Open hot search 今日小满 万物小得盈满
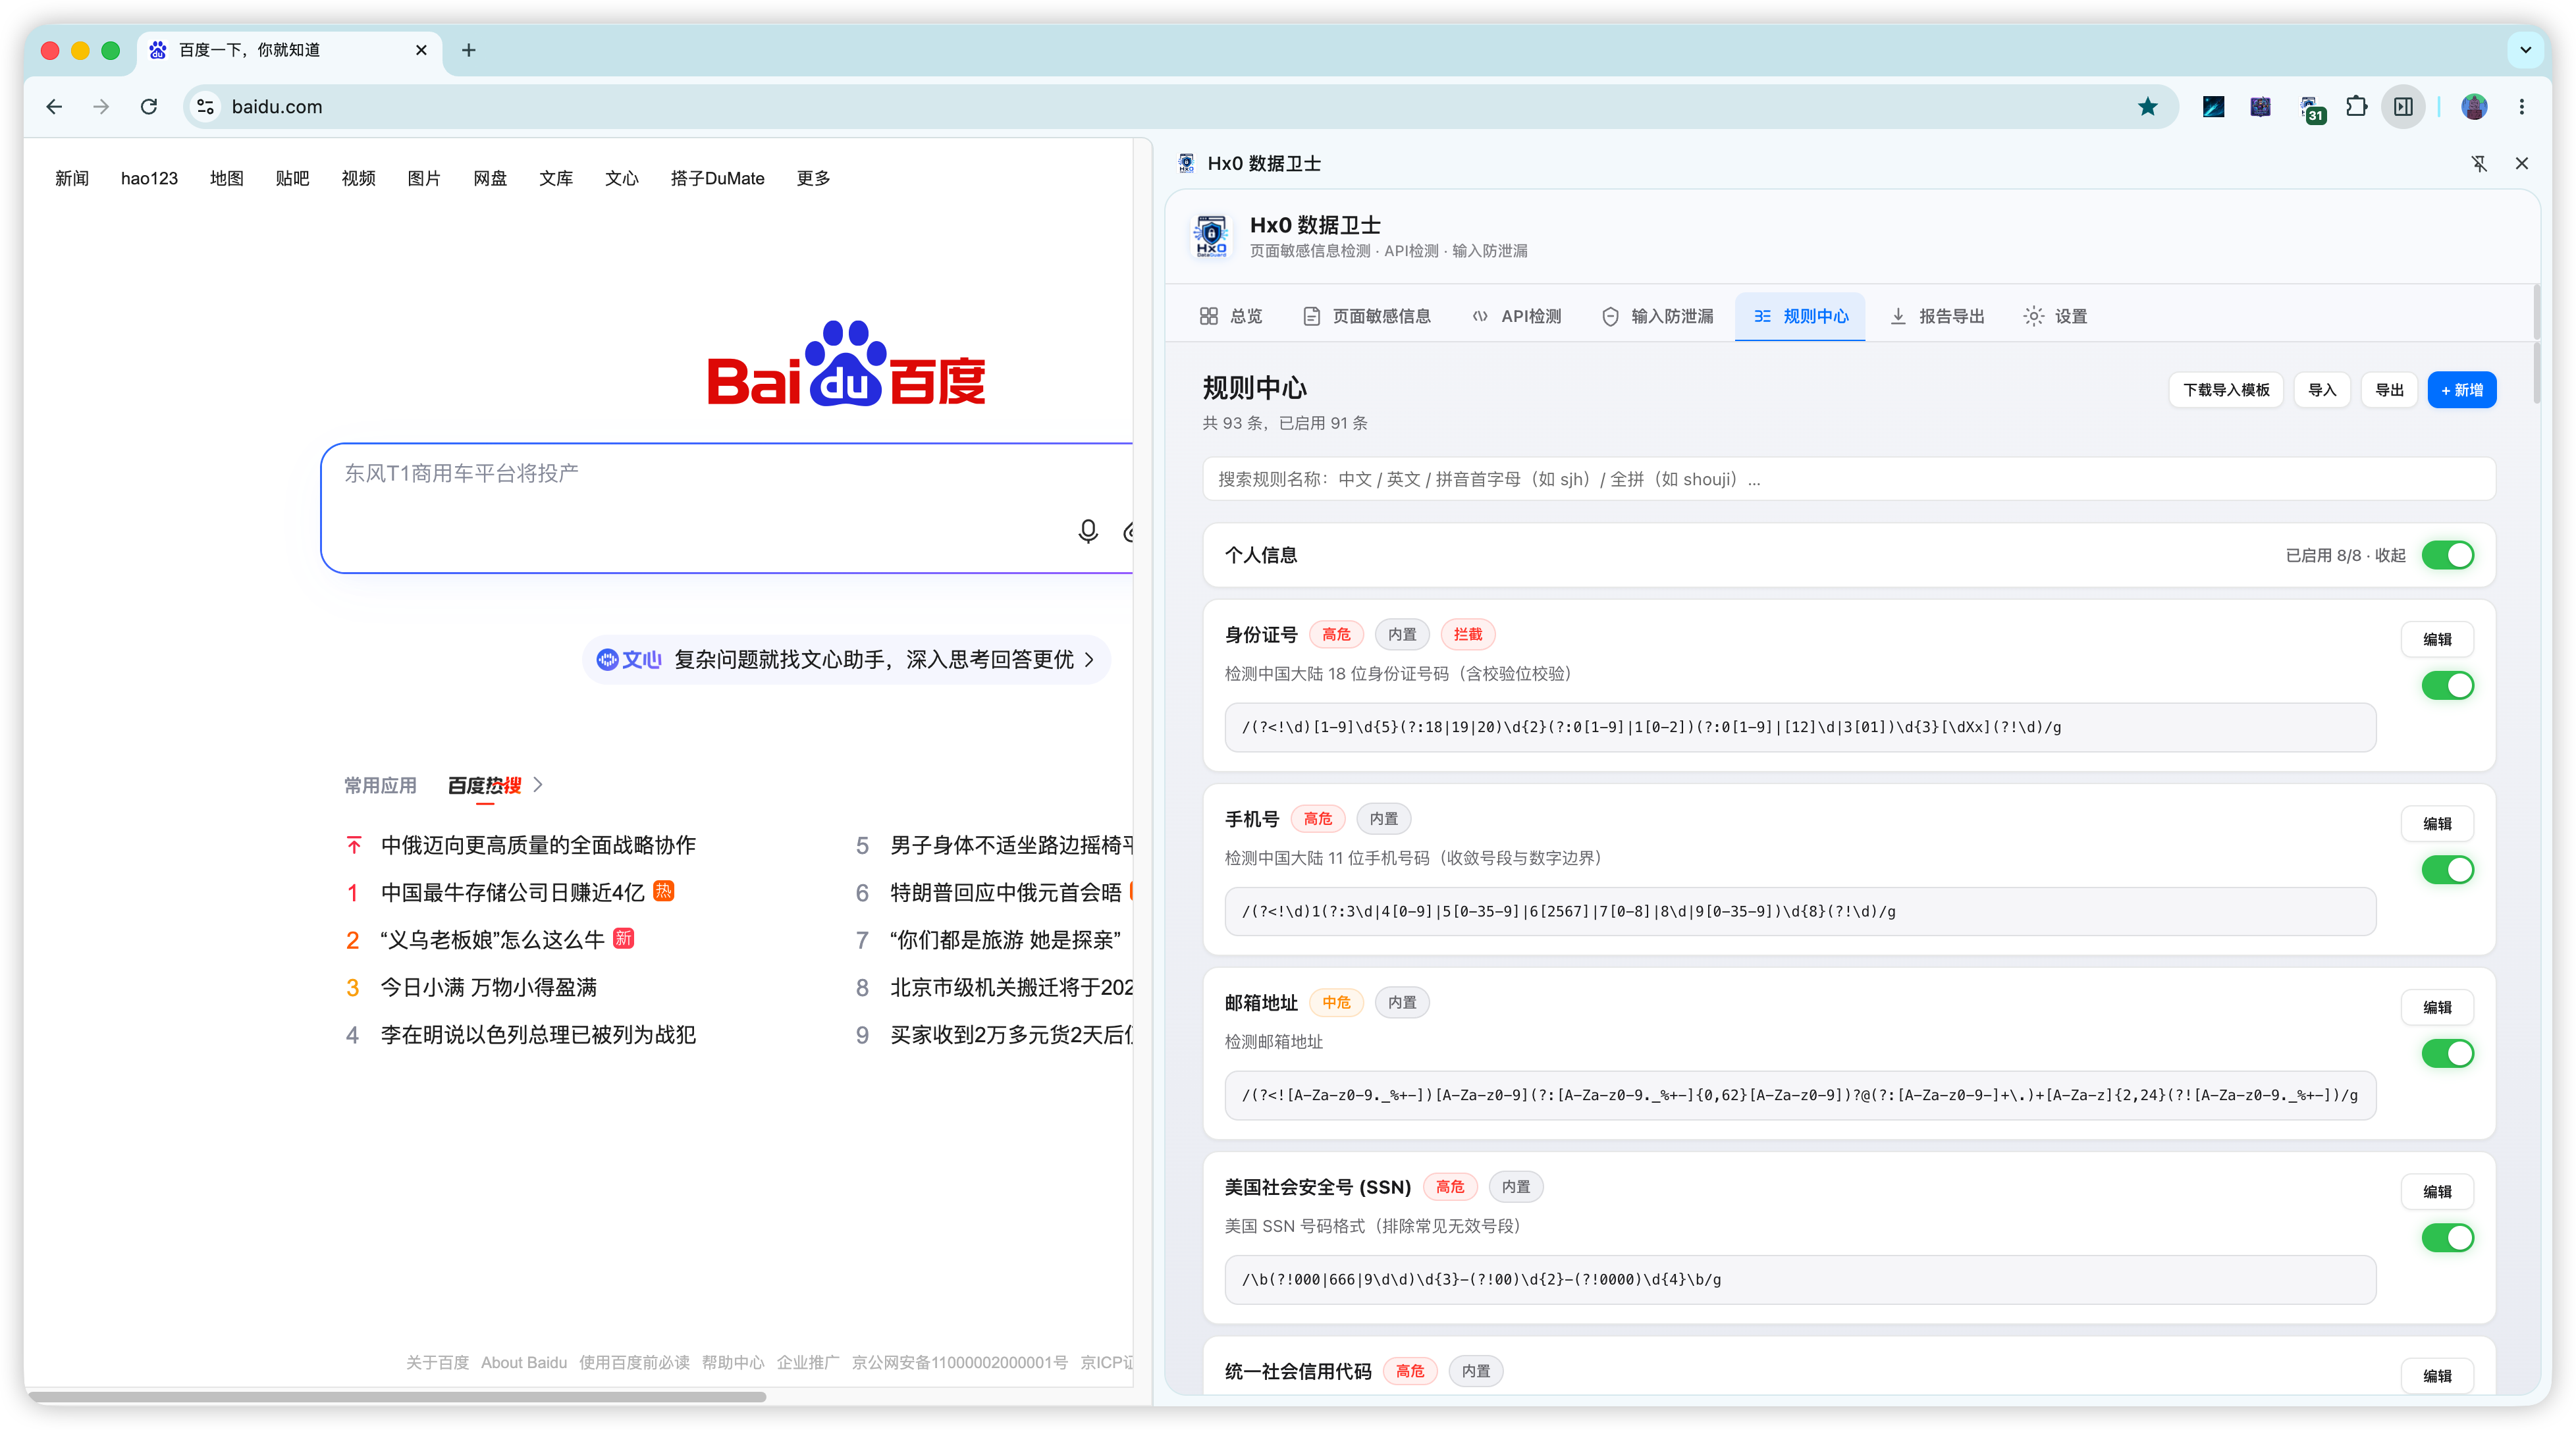 (488, 987)
